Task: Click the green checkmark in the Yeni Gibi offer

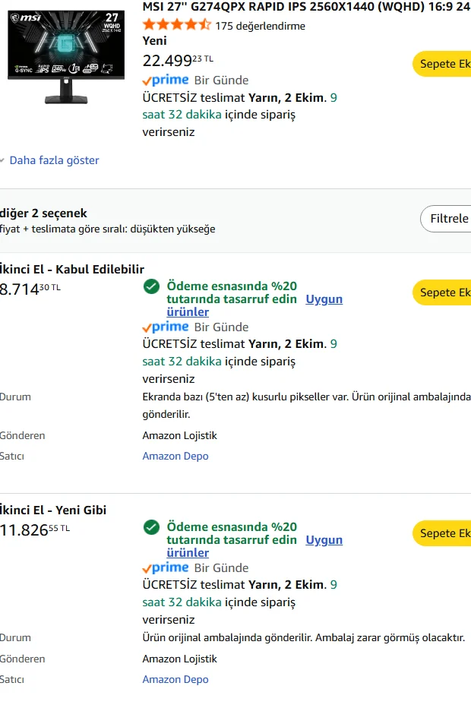Action: [151, 527]
